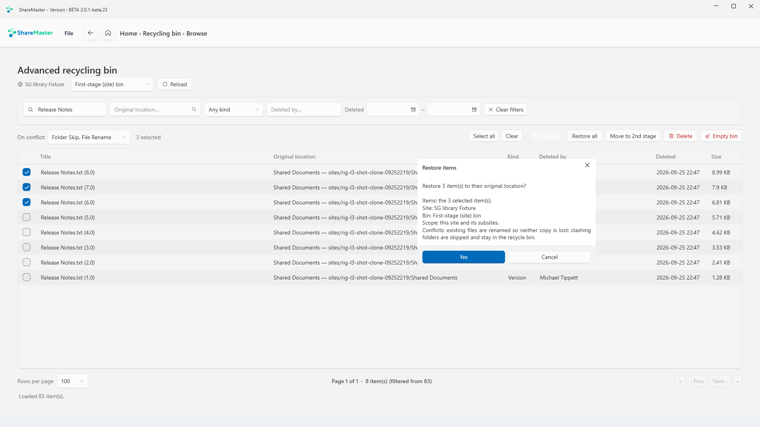
Task: Check Release Notes.txt (1.0) checkbox
Action: (x=27, y=277)
